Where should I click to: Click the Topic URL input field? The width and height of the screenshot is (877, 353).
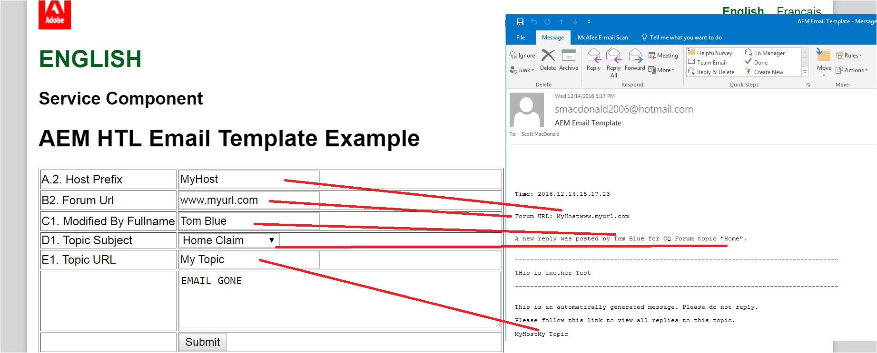click(x=249, y=260)
